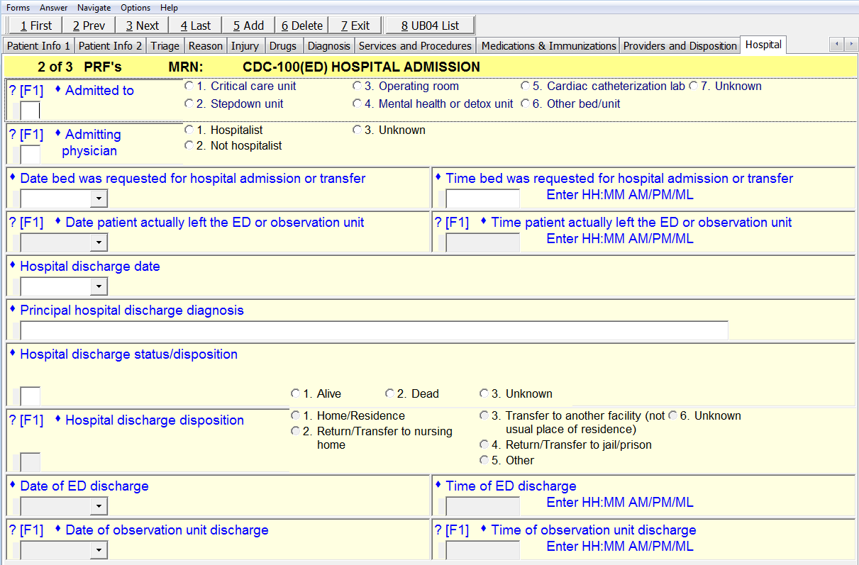Image resolution: width=859 pixels, height=565 pixels.
Task: Open Hospital discharge date dropdown
Action: pyautogui.click(x=99, y=287)
